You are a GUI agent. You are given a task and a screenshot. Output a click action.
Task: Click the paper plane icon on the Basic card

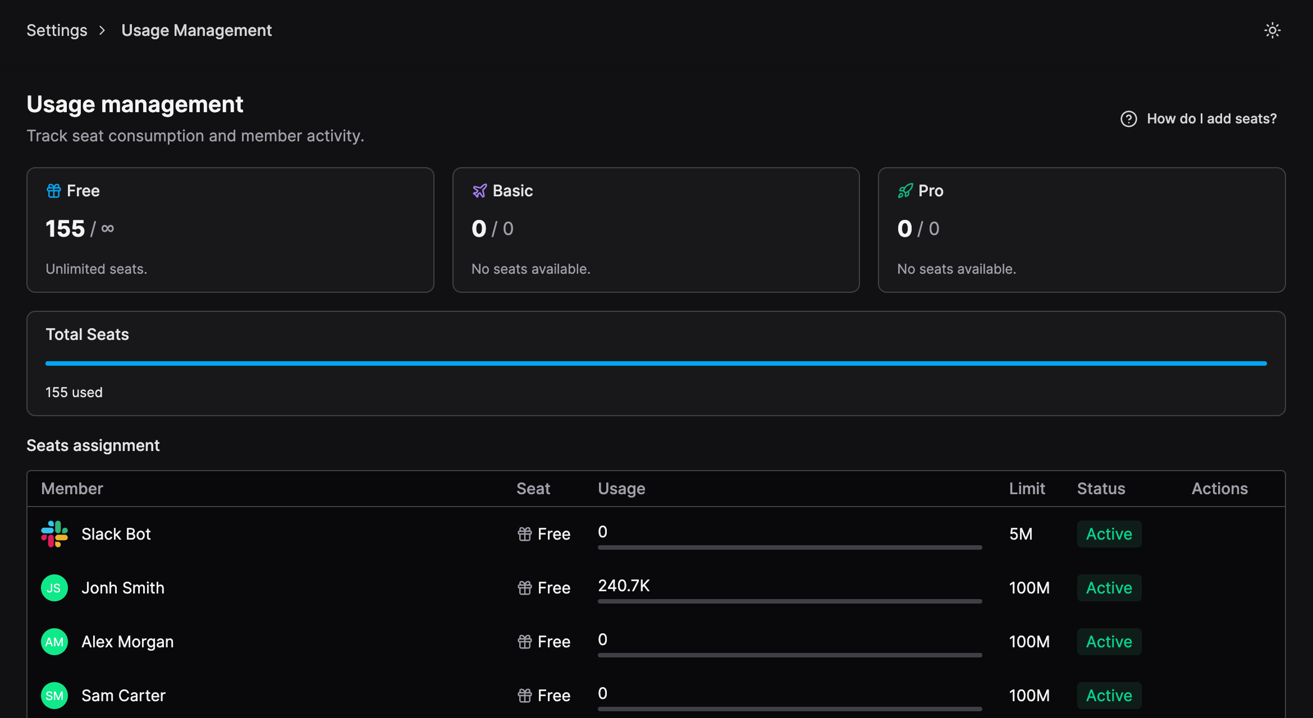[479, 191]
